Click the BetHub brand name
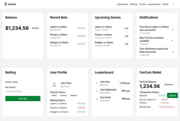The image size is (180, 121). 12,4
